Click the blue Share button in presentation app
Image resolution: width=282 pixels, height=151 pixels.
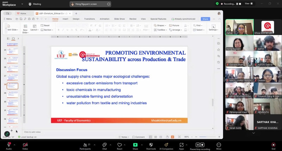(x=205, y=19)
